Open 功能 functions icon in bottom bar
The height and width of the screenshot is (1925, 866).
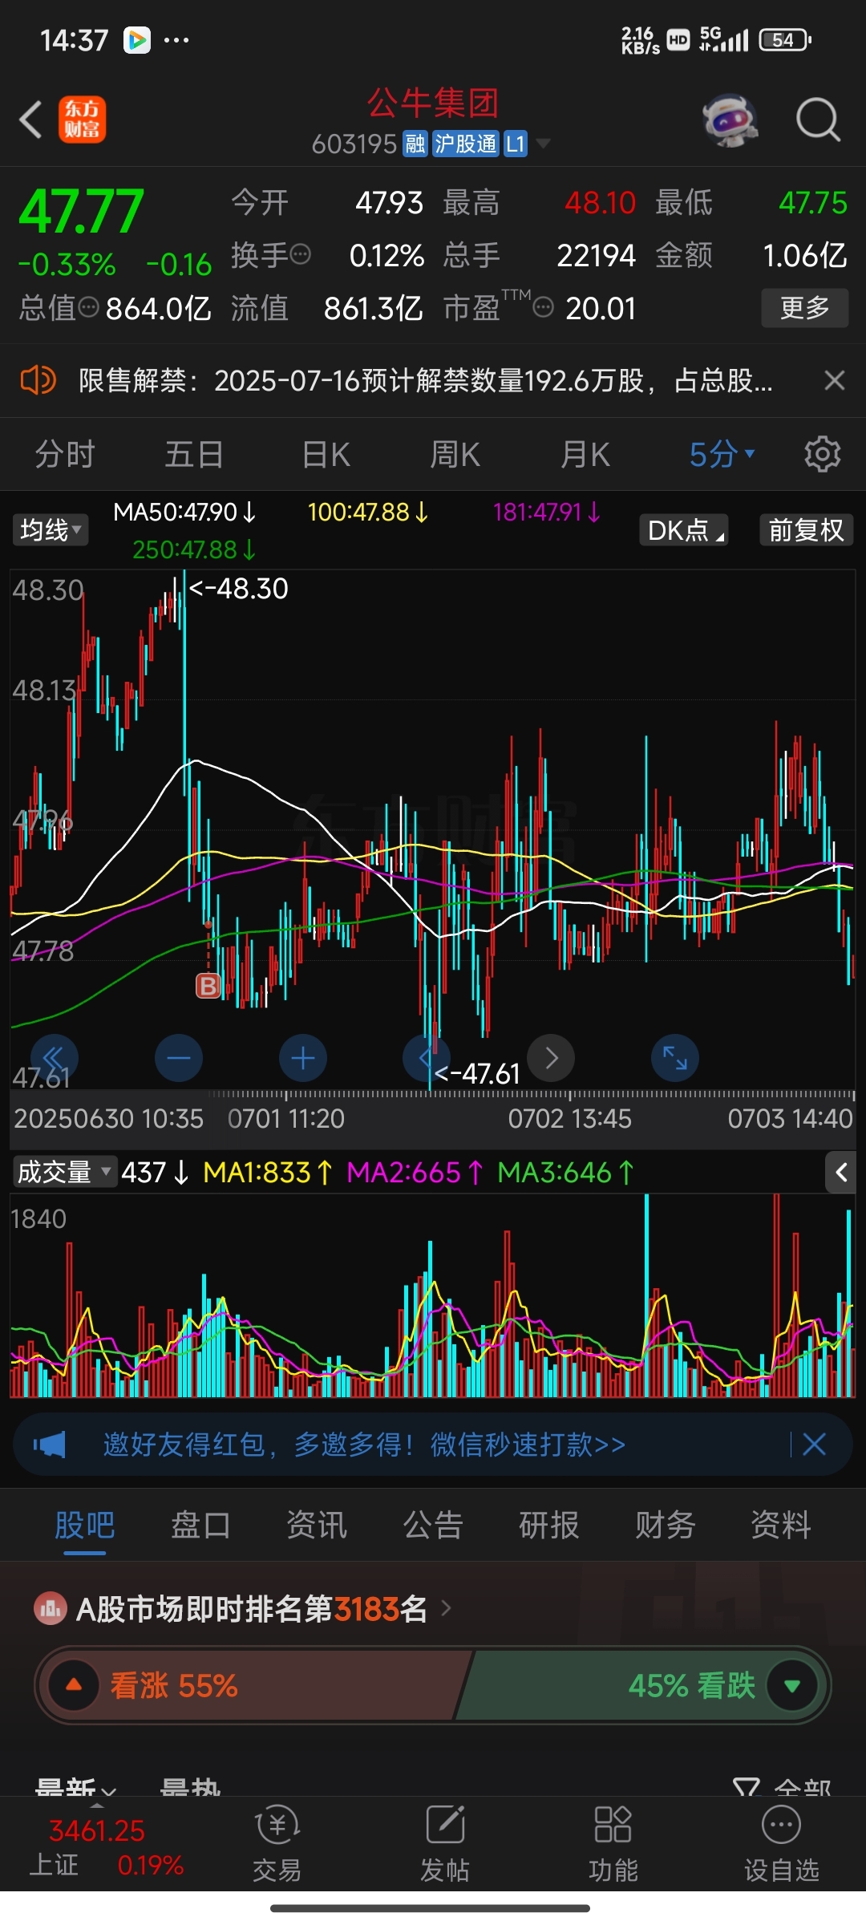tap(613, 1844)
